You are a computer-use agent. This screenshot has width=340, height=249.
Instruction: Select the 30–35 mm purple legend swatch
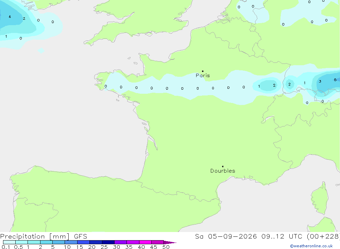click(121, 242)
